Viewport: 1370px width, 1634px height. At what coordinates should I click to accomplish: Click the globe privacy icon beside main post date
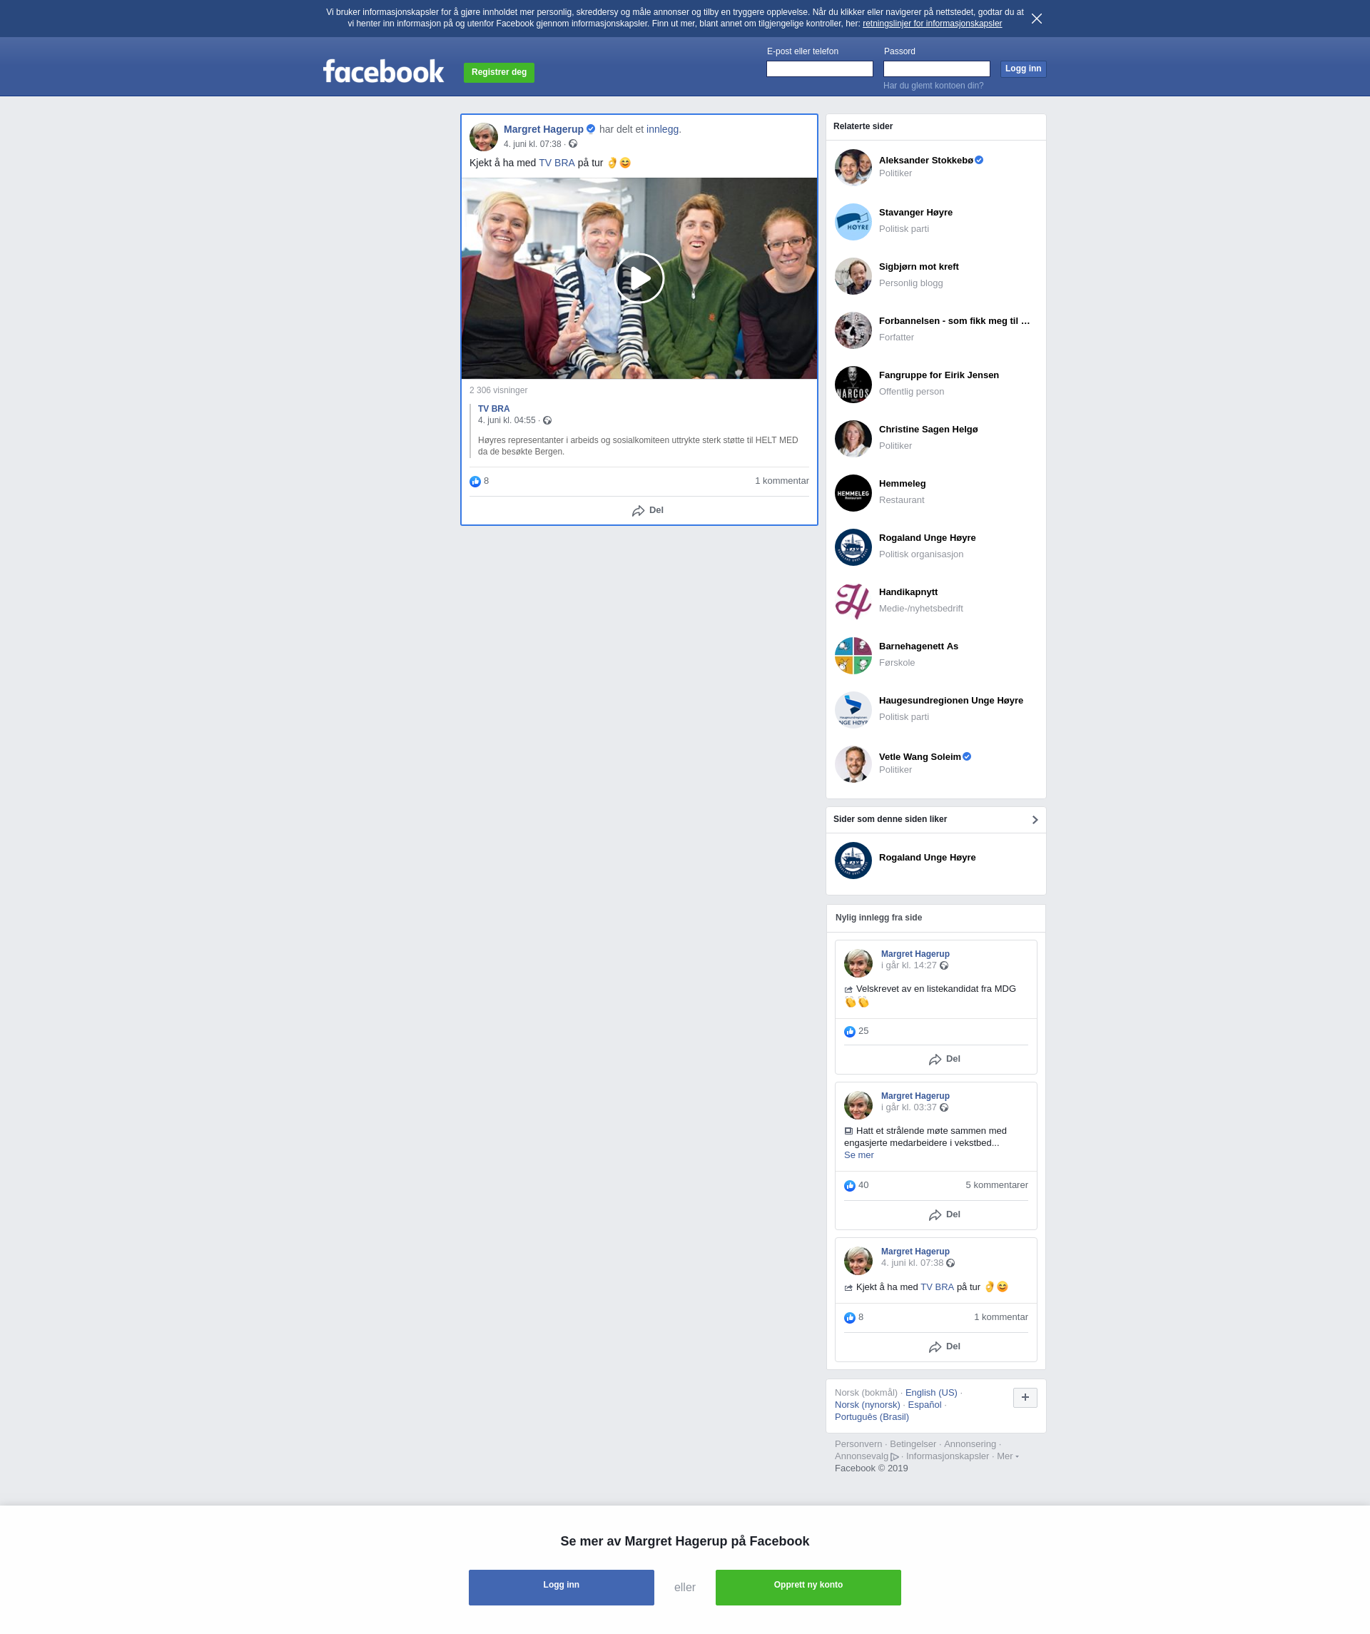click(572, 145)
